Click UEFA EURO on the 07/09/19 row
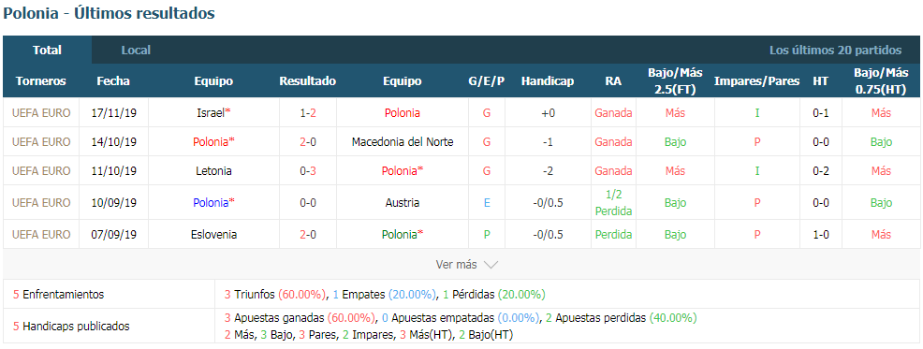Viewport: 923px width, 349px height. click(x=41, y=234)
